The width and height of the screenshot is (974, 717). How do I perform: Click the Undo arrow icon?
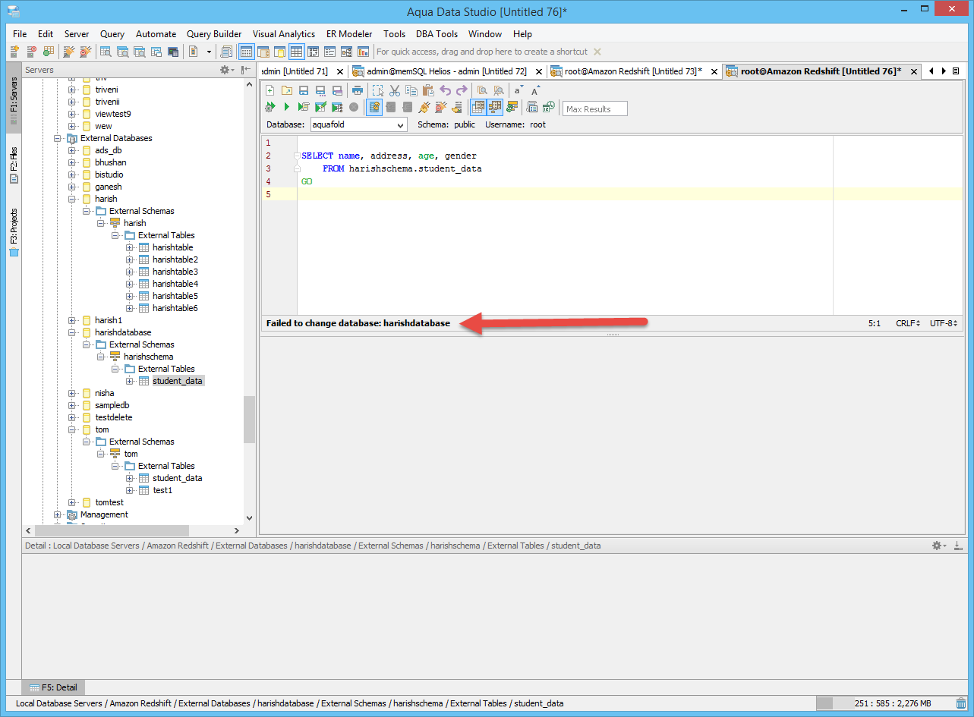(446, 90)
